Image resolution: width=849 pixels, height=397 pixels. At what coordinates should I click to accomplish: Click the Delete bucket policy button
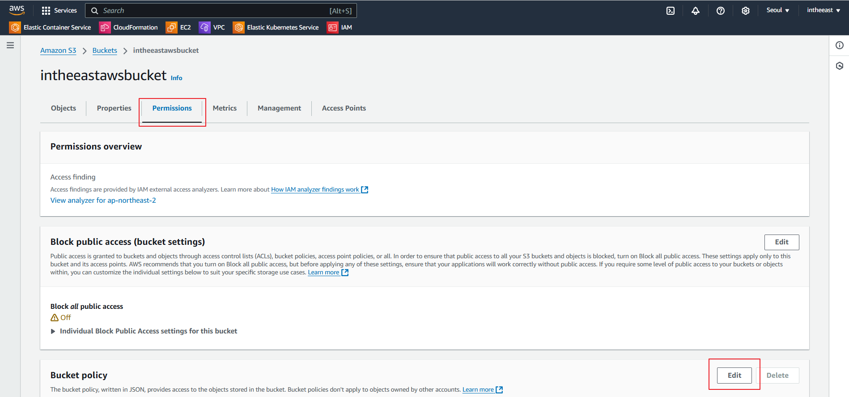point(777,376)
